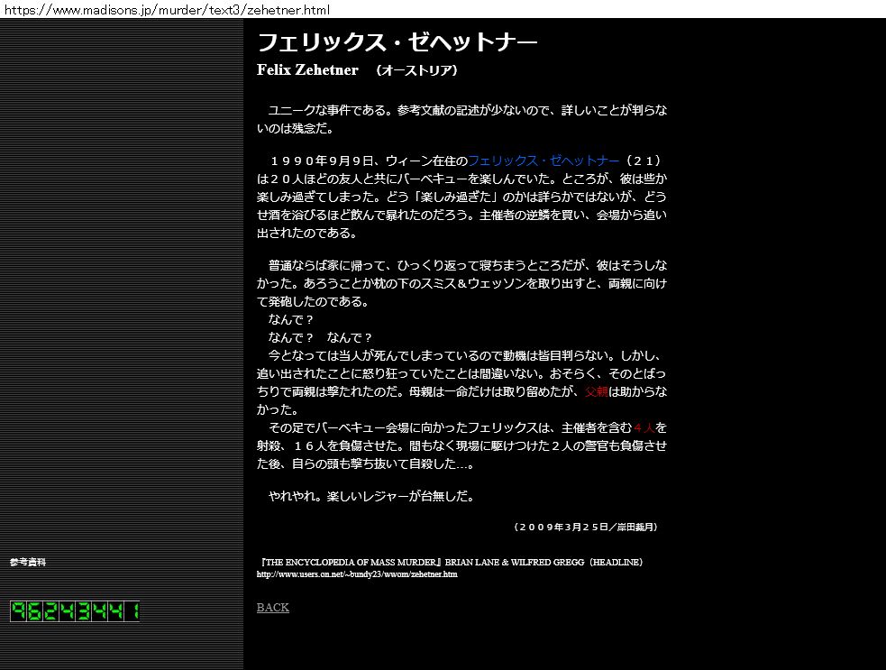Click the closing line starting やれやれ
This screenshot has height=670, width=886.
pyautogui.click(x=371, y=496)
